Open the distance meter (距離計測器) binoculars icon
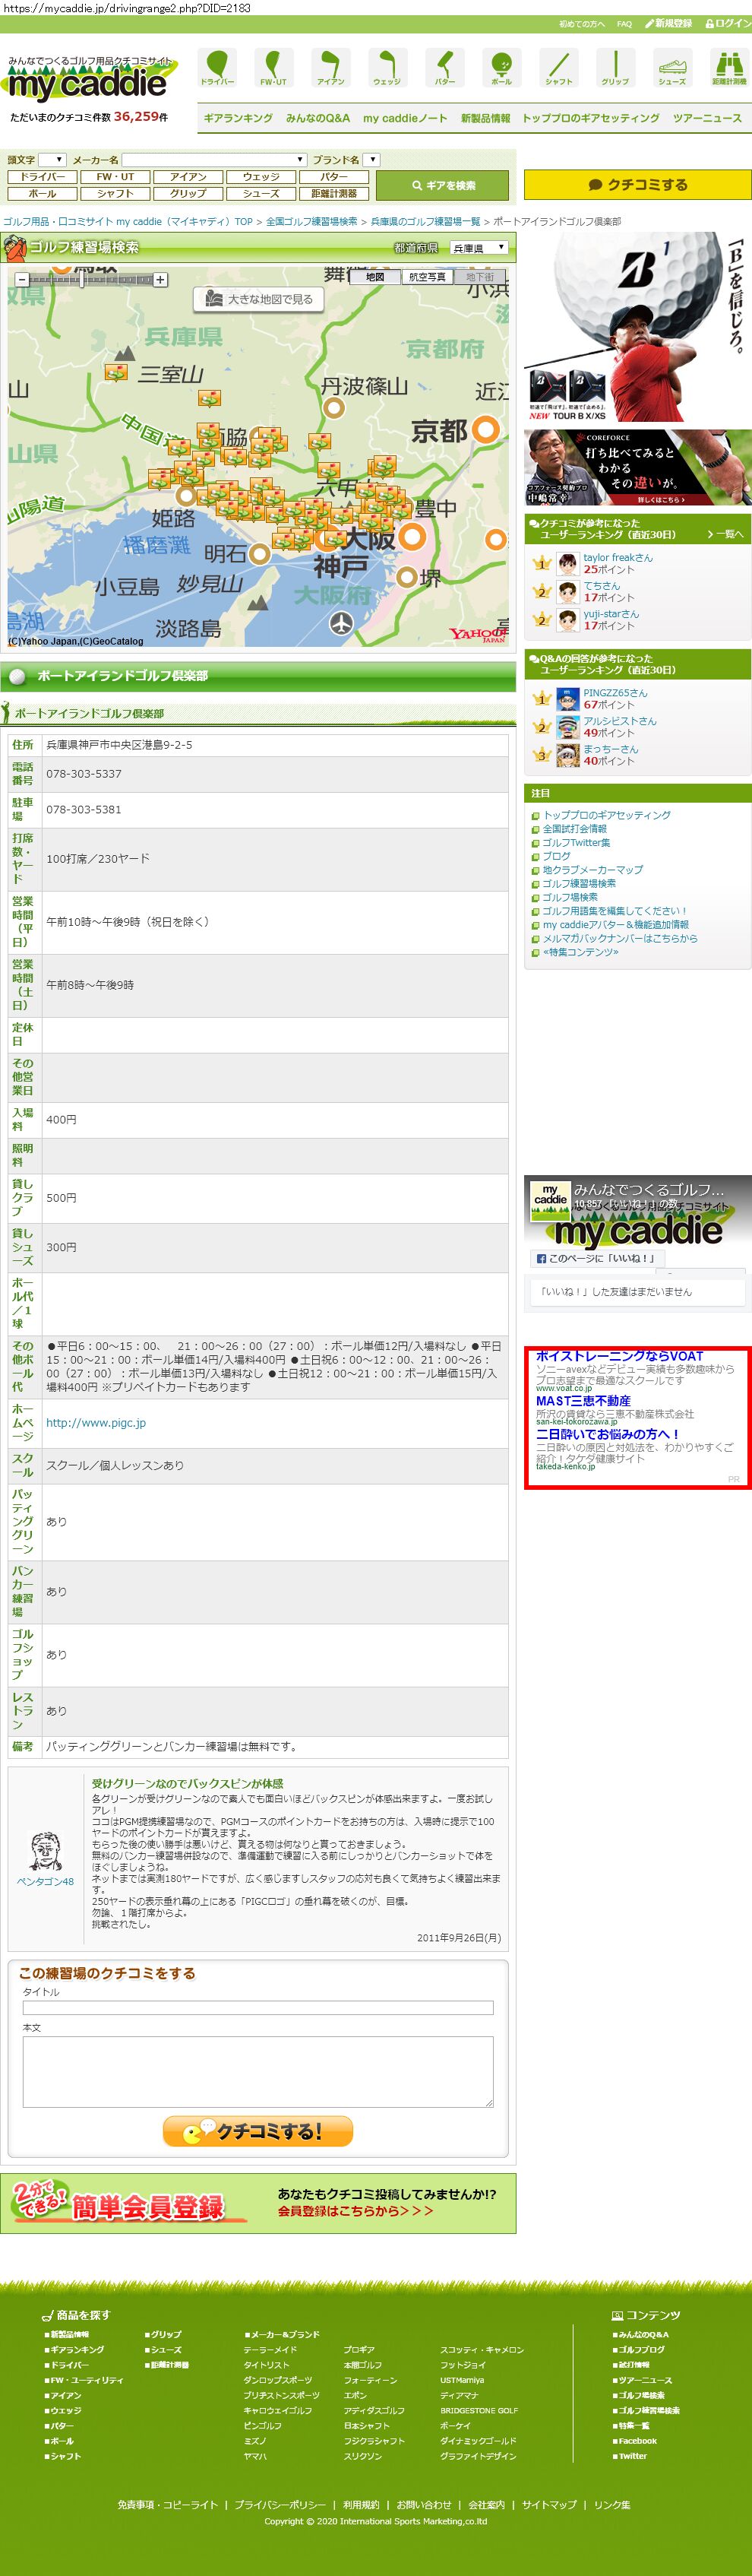Viewport: 752px width, 2576px height. [728, 67]
